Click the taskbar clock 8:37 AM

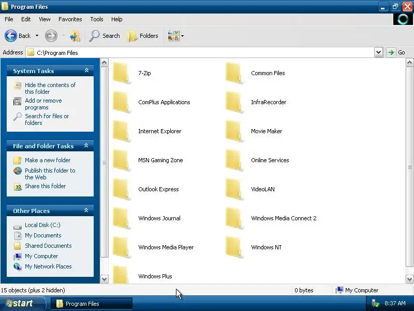pos(395,303)
